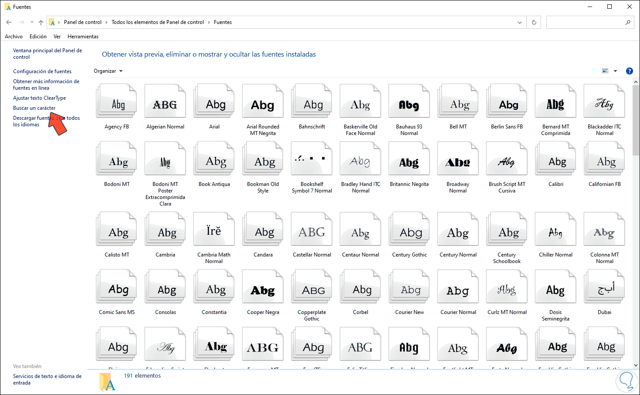640x395 pixels.
Task: Select Bernard MT Comprimida font icon
Action: click(555, 101)
